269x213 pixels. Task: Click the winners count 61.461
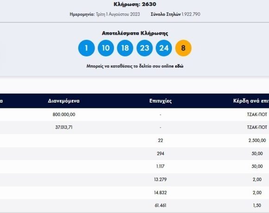pyautogui.click(x=160, y=205)
